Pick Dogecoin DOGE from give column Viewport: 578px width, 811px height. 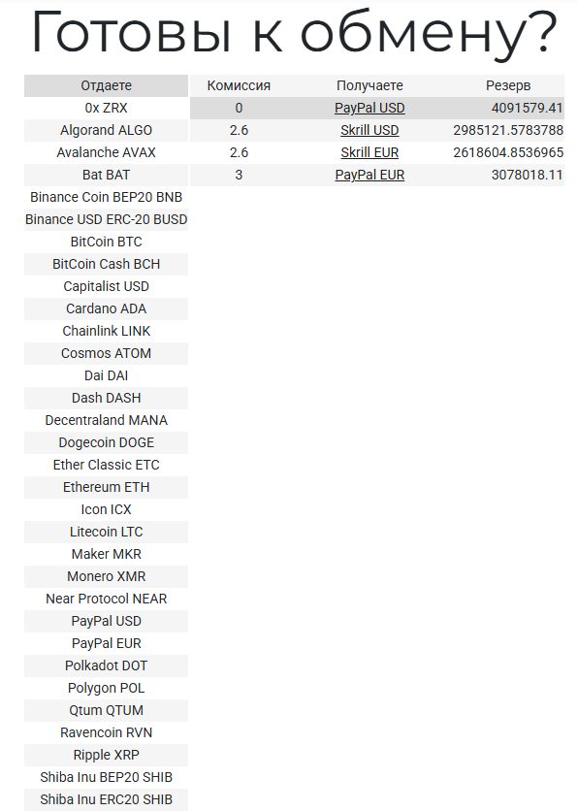click(106, 442)
